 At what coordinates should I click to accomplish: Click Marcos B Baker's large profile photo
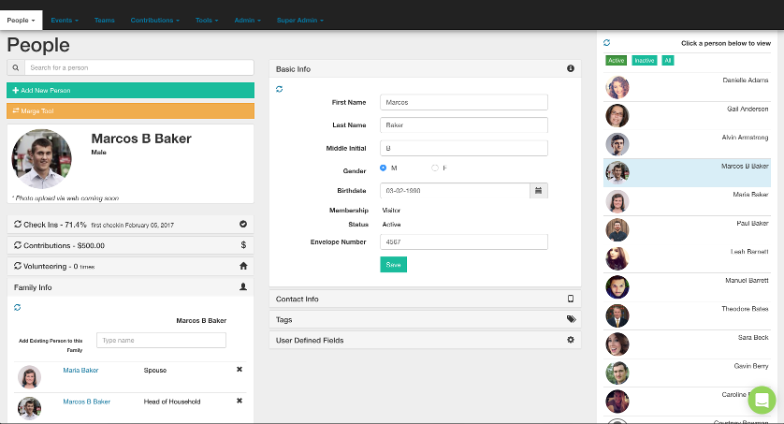click(x=41, y=159)
